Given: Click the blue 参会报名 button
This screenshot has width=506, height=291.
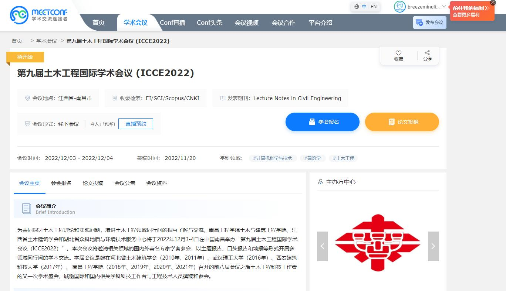Looking at the screenshot, I should [x=322, y=122].
